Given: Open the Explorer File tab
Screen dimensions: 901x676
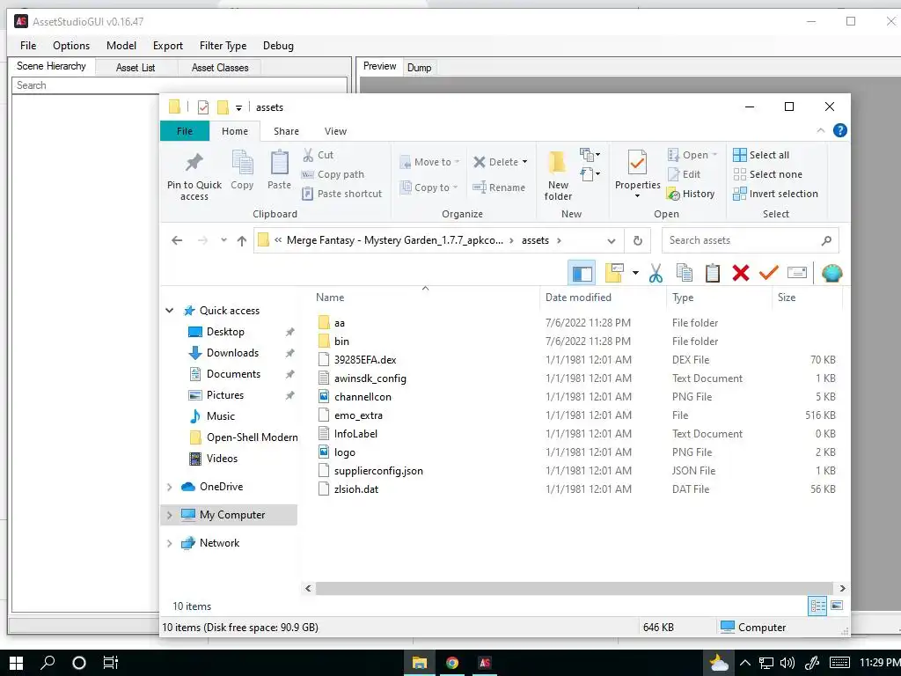Looking at the screenshot, I should [185, 131].
